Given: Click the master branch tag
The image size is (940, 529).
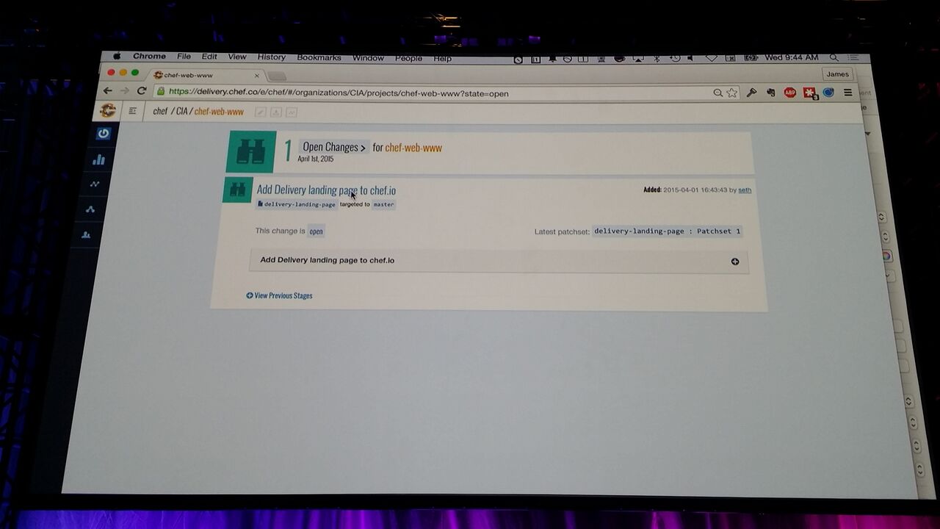Looking at the screenshot, I should pyautogui.click(x=383, y=204).
